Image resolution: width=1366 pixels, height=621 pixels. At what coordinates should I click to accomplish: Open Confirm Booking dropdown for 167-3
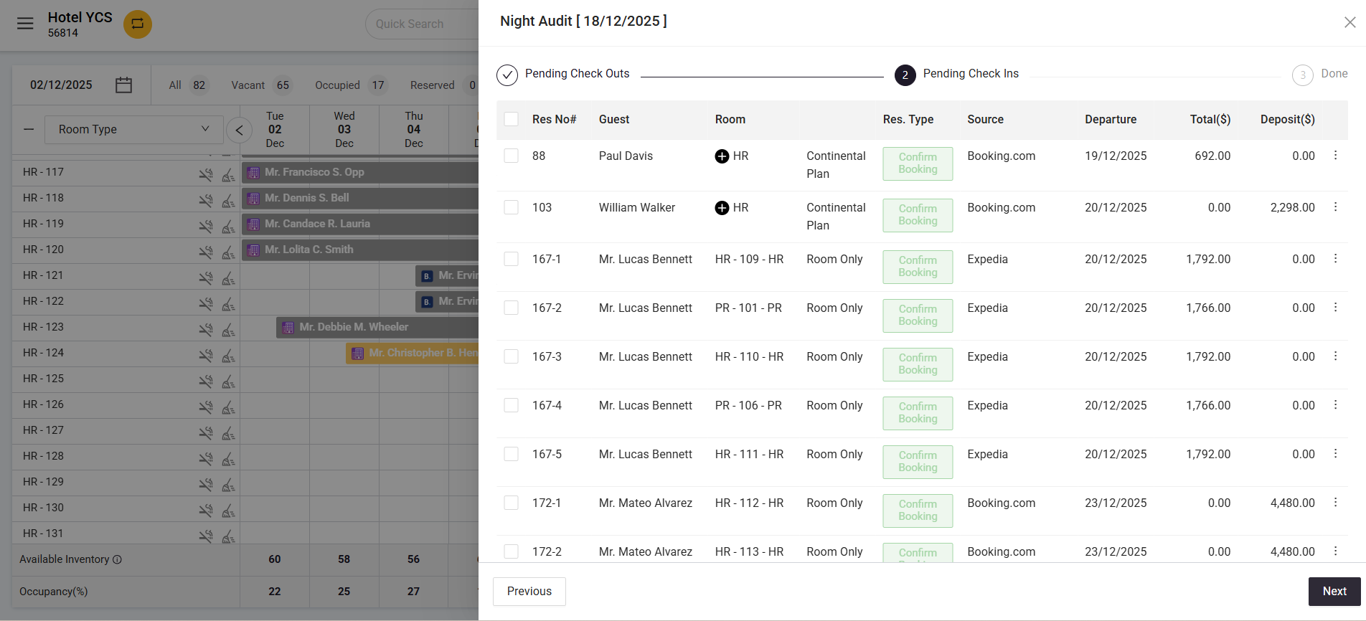coord(918,364)
